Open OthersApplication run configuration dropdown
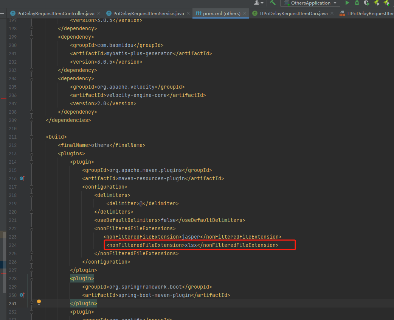The height and width of the screenshot is (320, 394). tap(310, 3)
